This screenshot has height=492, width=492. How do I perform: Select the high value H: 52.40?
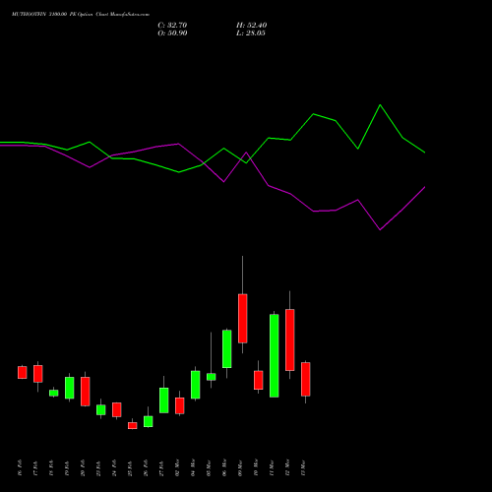click(251, 26)
